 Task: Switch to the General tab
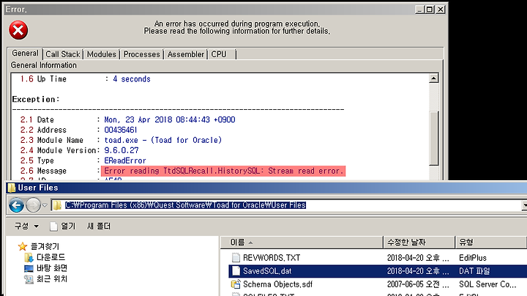tap(25, 53)
